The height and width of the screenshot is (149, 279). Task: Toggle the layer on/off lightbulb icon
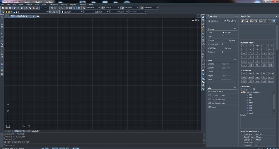[x=7, y=12]
